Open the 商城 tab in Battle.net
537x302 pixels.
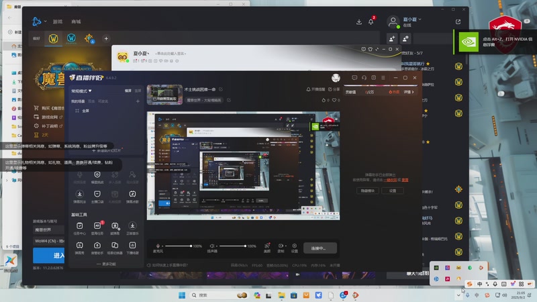click(x=76, y=21)
